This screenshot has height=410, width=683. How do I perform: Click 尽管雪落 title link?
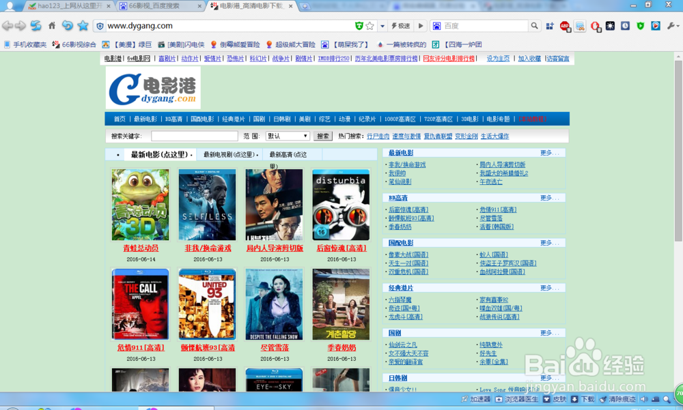pos(275,348)
